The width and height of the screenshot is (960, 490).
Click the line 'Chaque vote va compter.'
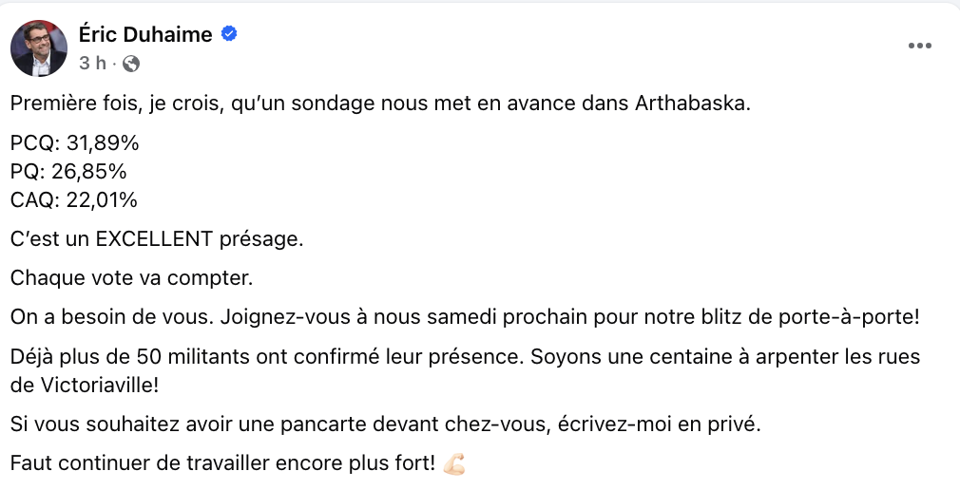coord(131,278)
